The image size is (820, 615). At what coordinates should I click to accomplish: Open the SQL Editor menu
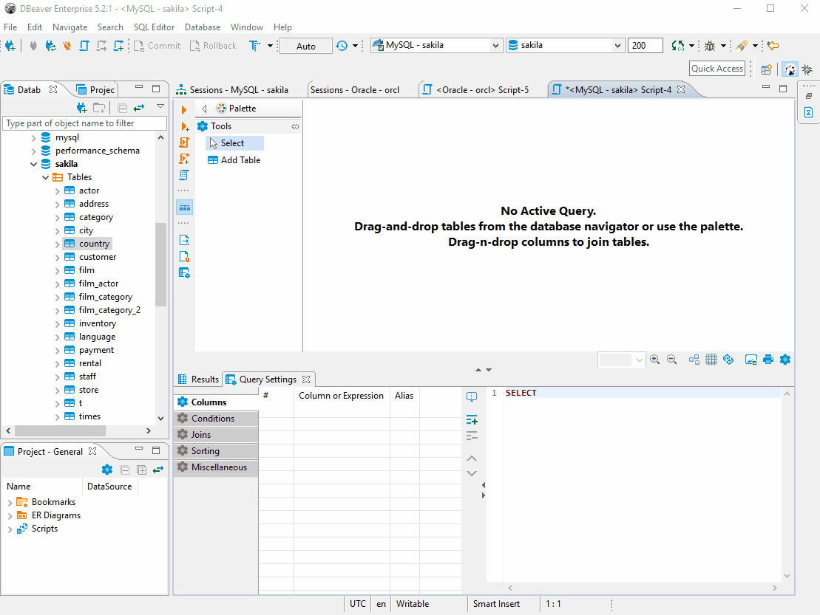[x=154, y=27]
